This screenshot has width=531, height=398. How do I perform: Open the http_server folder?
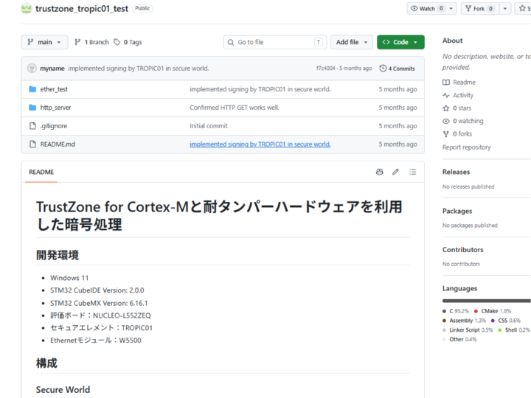(55, 108)
